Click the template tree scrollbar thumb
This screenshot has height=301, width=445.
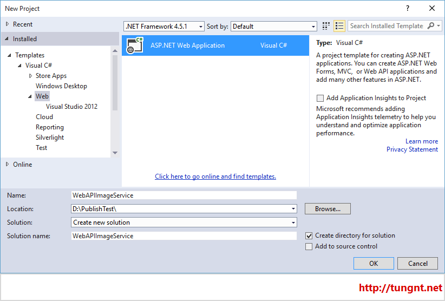click(115, 83)
